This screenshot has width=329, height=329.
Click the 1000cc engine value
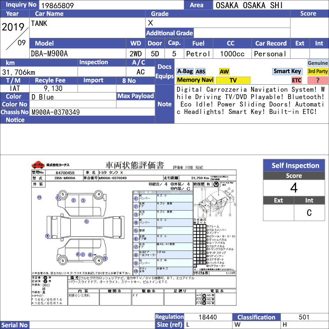pos(232,54)
